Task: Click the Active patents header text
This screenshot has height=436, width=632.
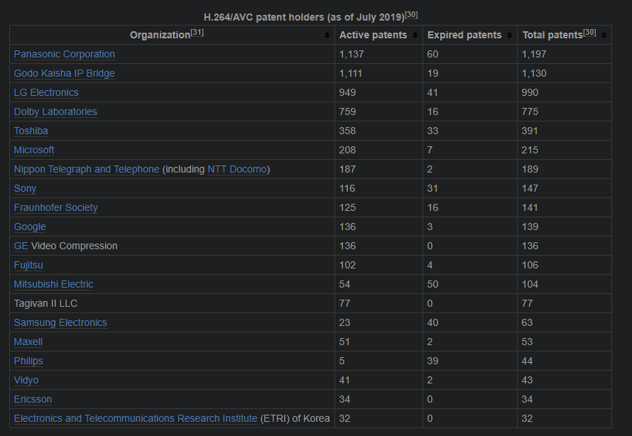Action: click(x=374, y=36)
